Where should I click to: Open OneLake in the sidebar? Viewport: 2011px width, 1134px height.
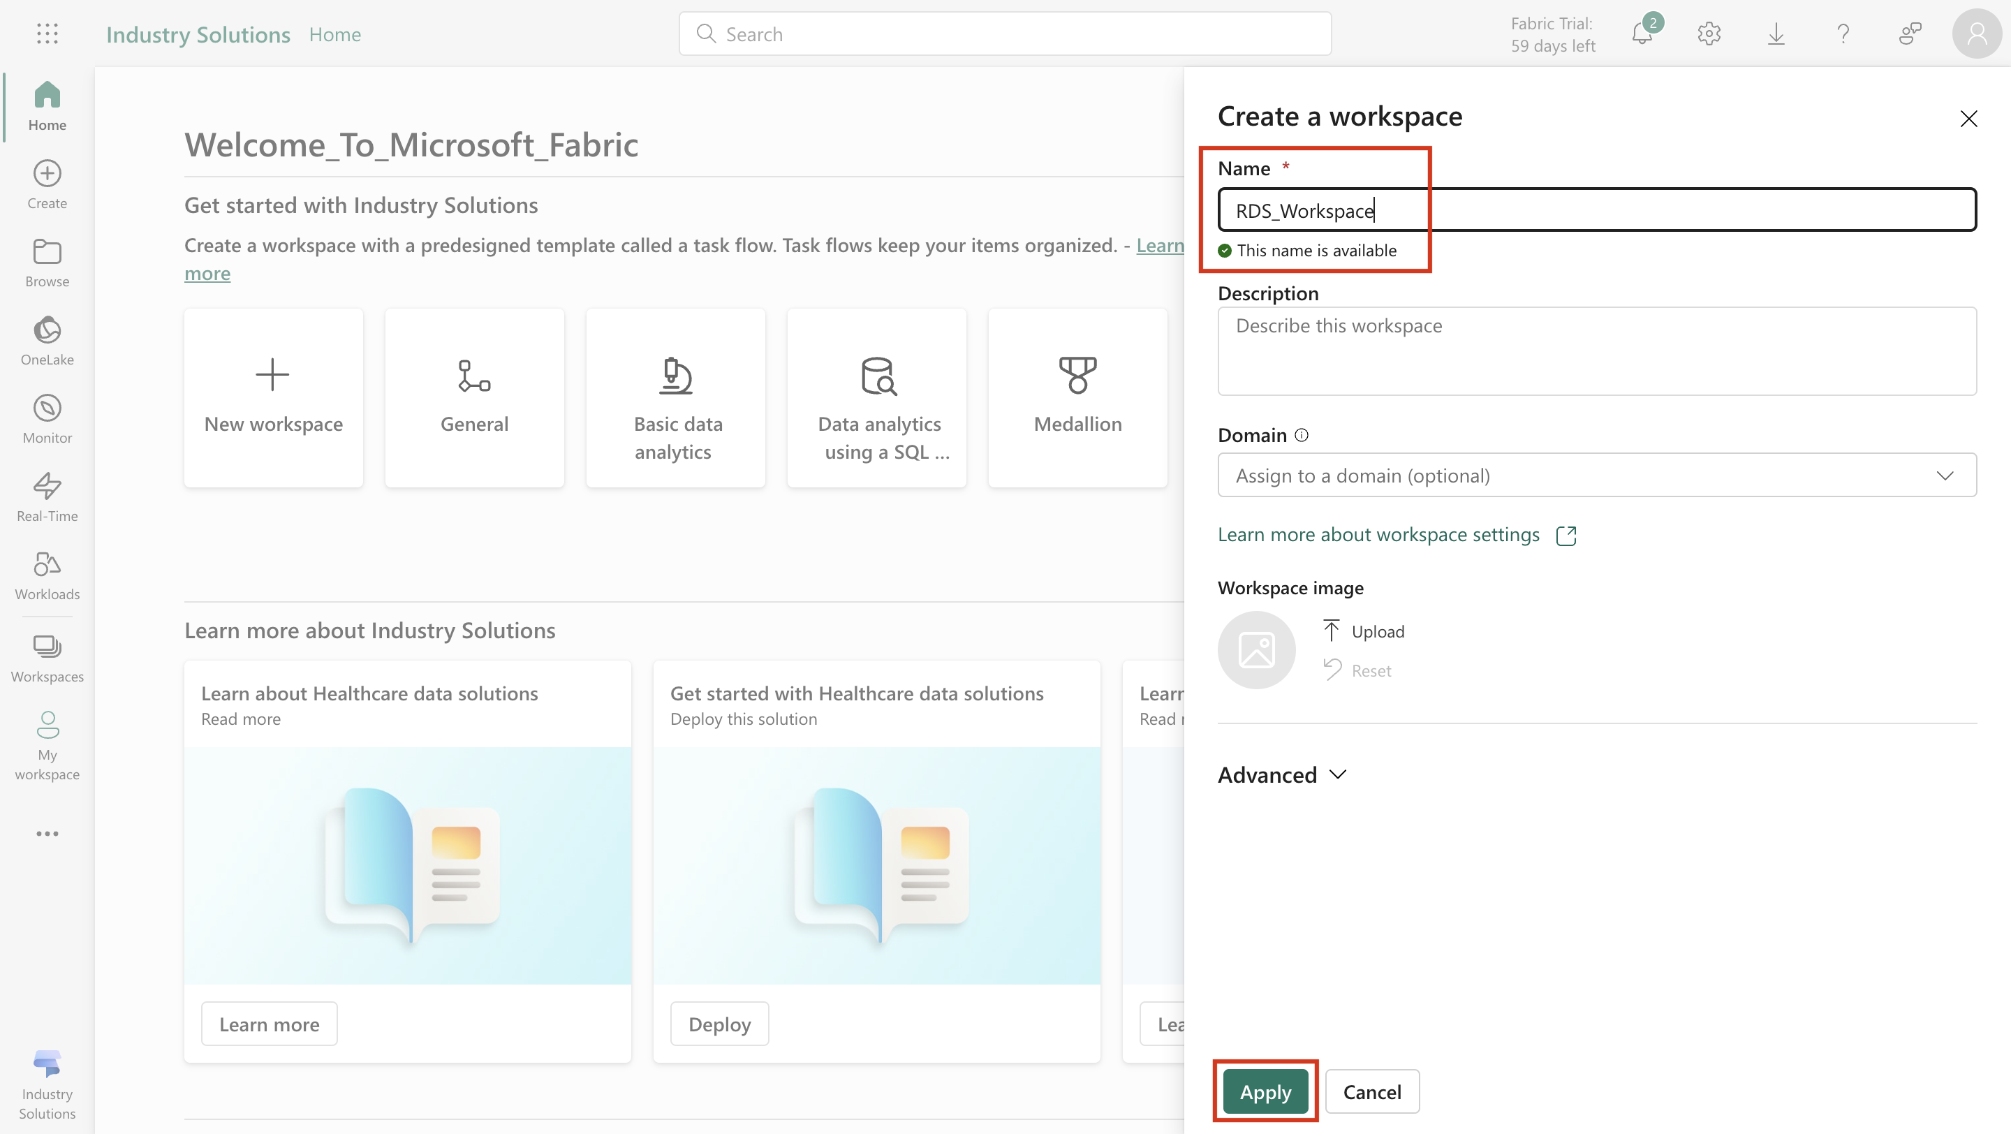[47, 341]
